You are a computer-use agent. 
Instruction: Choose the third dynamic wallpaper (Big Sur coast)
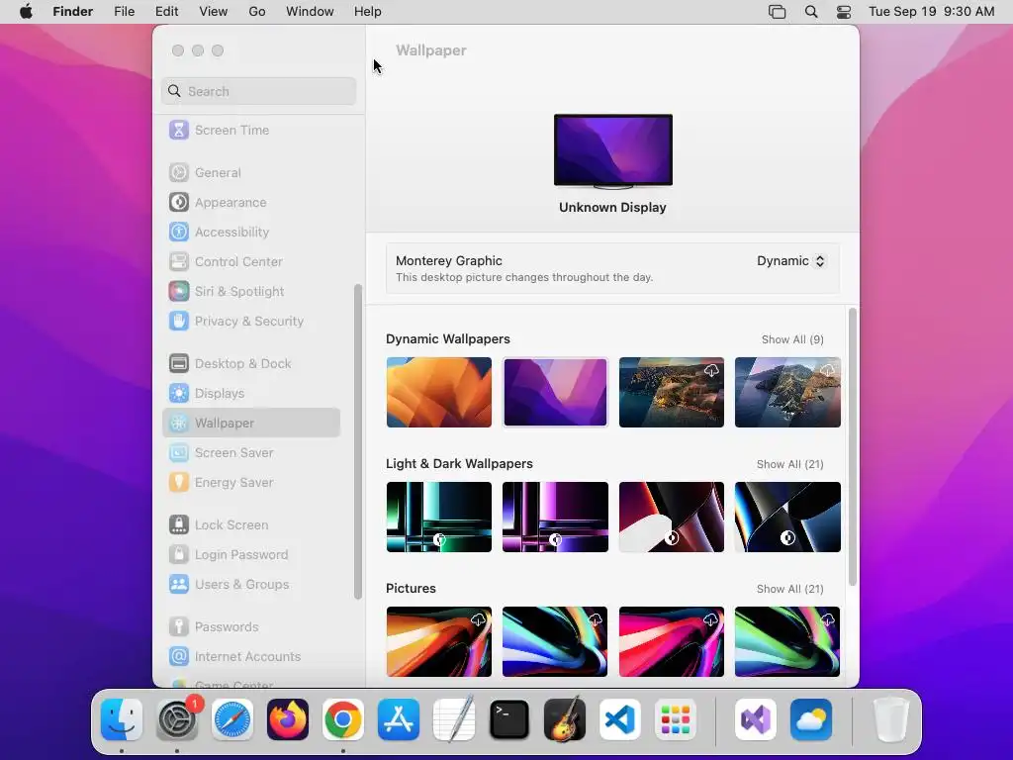coord(672,392)
